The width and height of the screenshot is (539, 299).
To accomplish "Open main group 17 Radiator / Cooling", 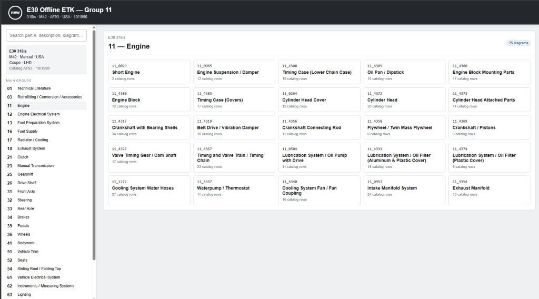I will [x=46, y=140].
